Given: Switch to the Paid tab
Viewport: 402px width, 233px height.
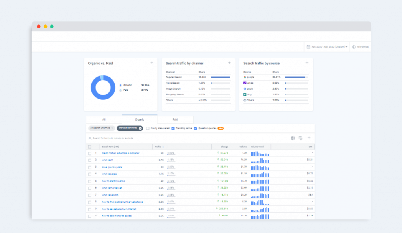Looking at the screenshot, I should (x=175, y=119).
